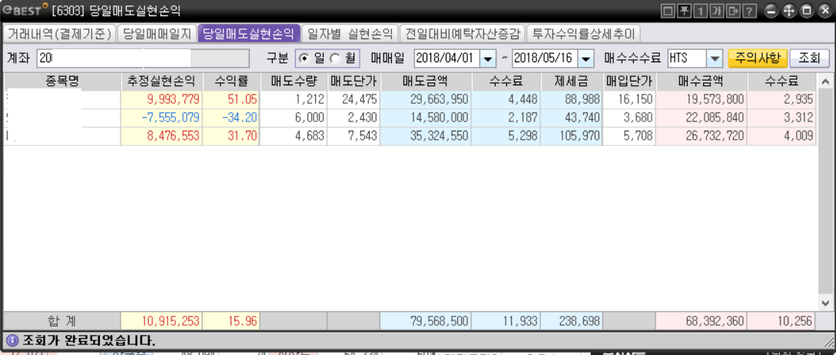Click the 매도단가 column header

(x=353, y=82)
